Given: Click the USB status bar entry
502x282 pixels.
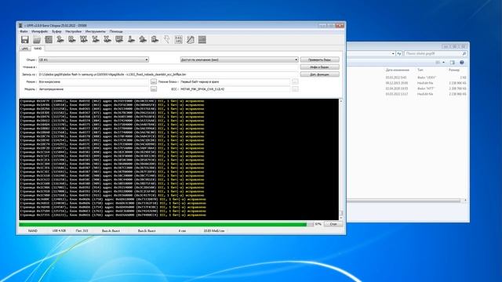Looking at the screenshot, I should tap(59, 230).
